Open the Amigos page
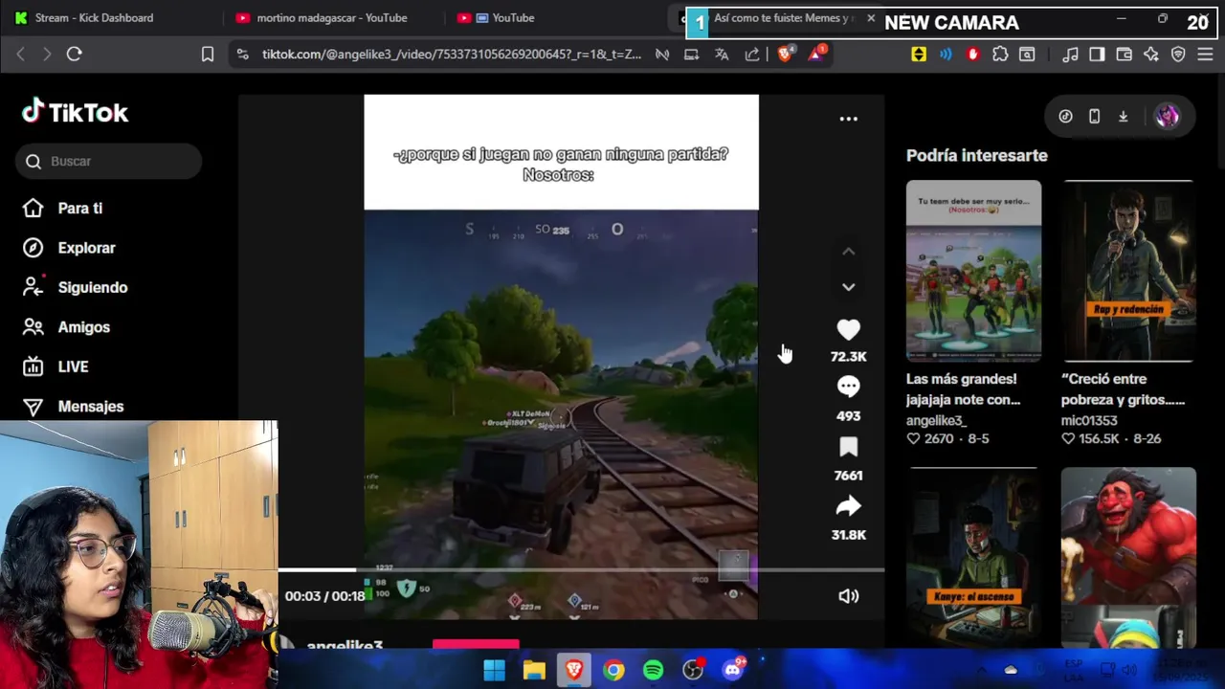Screen dimensions: 1225x689 [66, 327]
